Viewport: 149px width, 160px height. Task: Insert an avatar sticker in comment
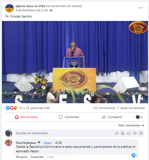(x=117, y=133)
